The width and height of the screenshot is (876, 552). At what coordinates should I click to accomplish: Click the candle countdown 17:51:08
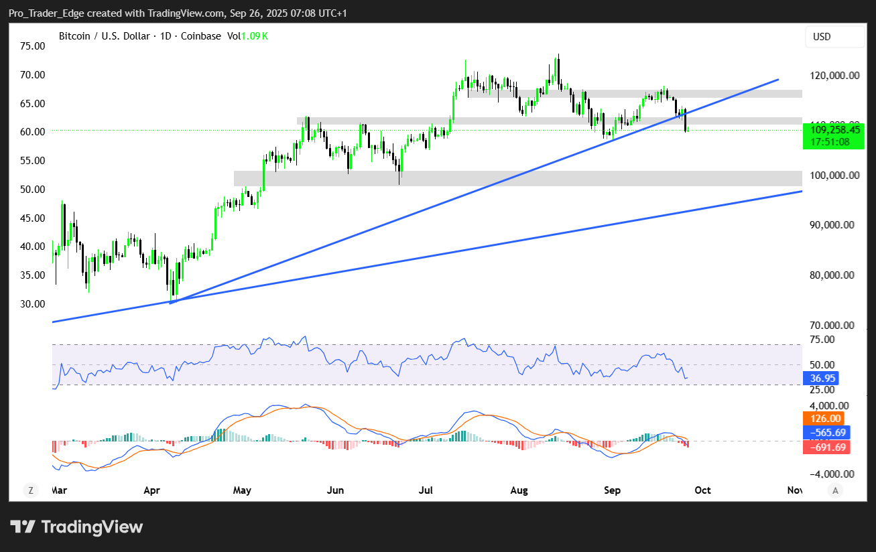(x=830, y=142)
